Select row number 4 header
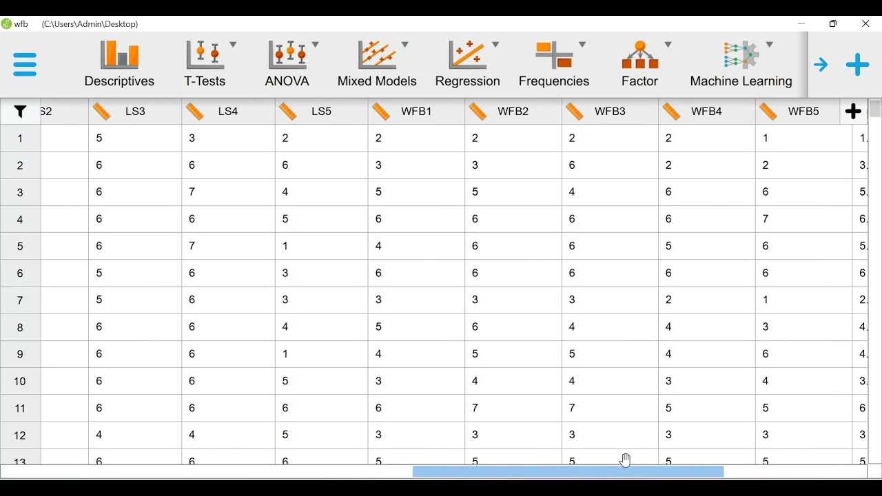Viewport: 882px width, 496px height. tap(20, 220)
